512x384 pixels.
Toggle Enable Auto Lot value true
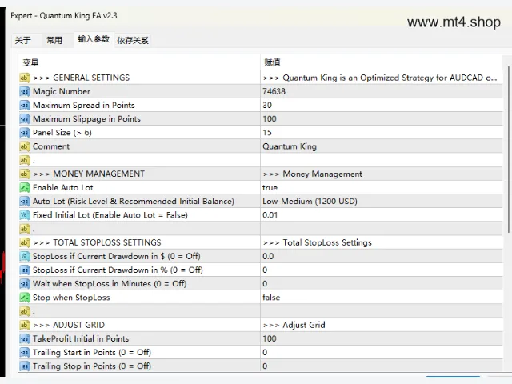[382, 187]
